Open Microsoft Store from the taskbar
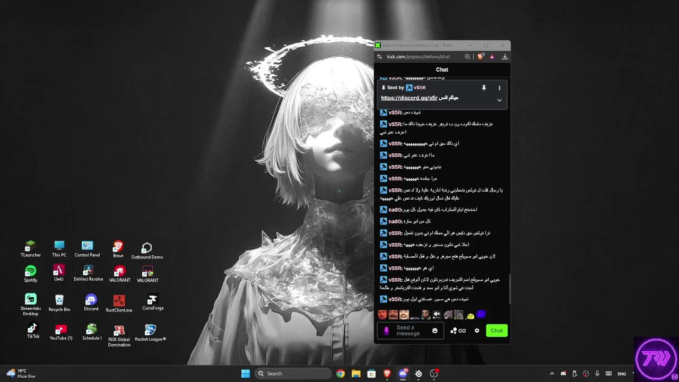Image resolution: width=679 pixels, height=382 pixels. 372,374
